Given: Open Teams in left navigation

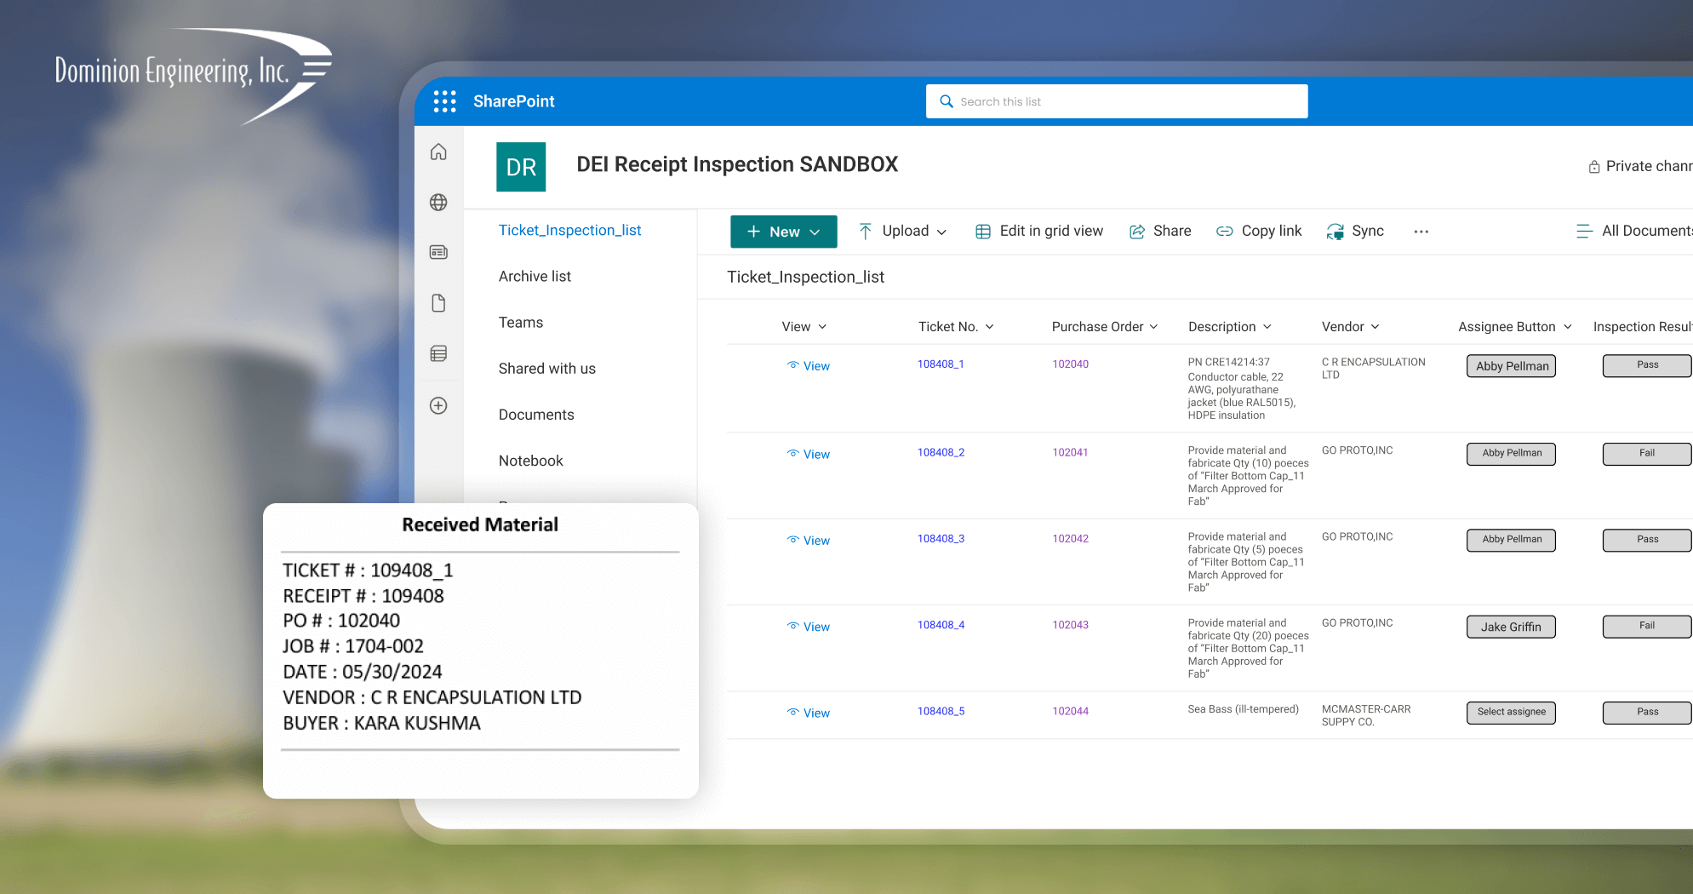Looking at the screenshot, I should point(520,322).
